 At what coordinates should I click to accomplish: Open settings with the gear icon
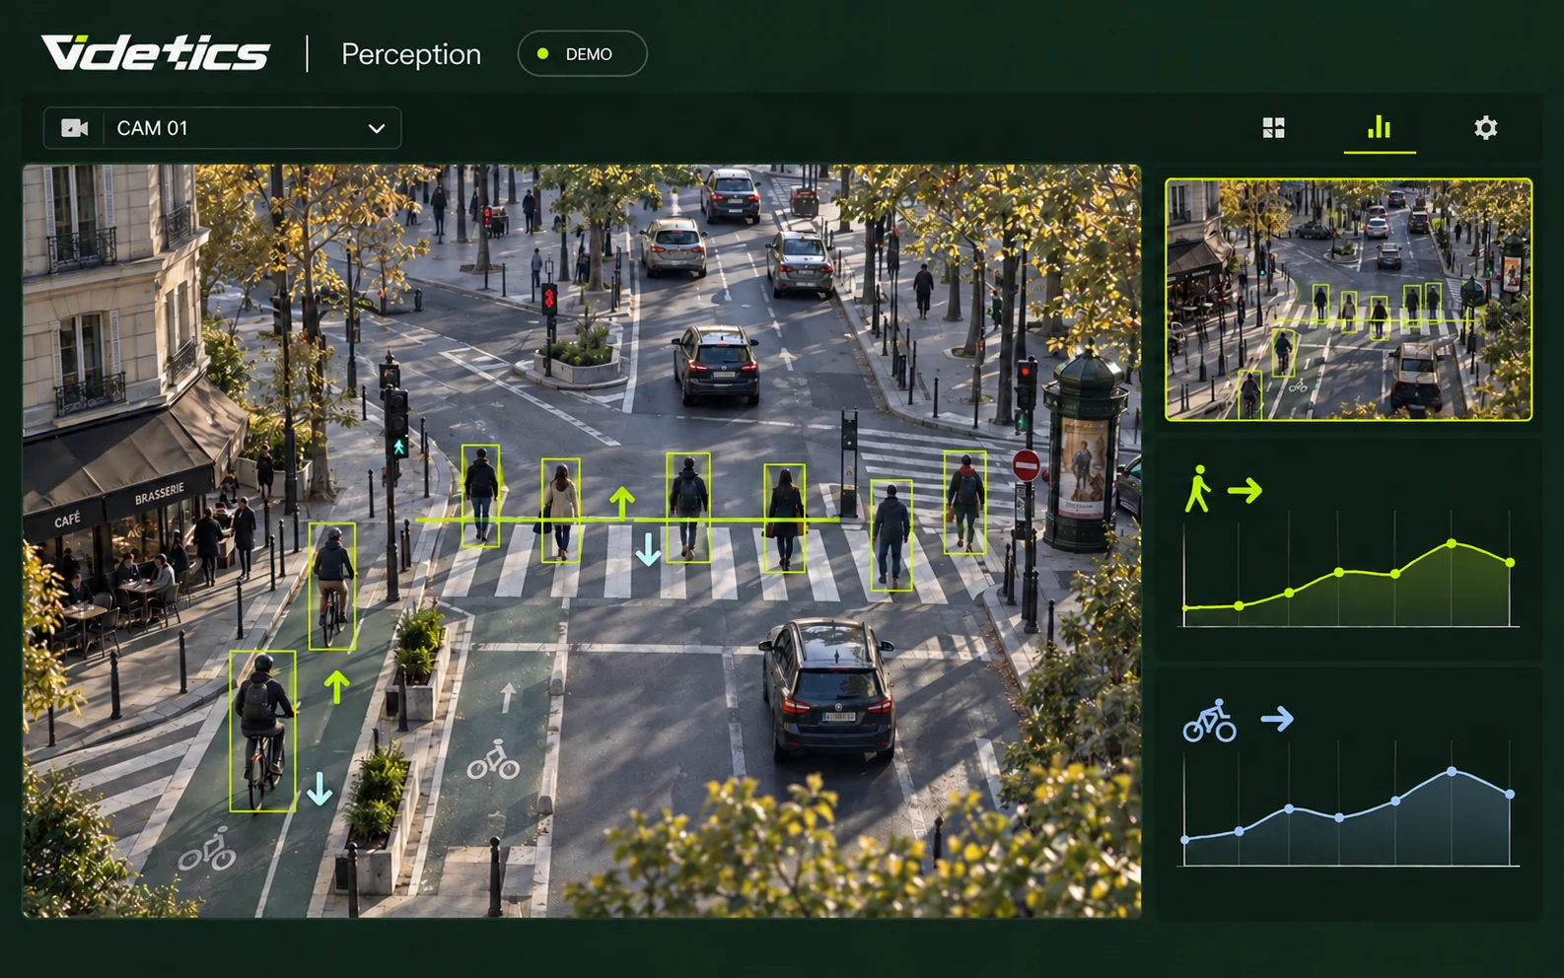click(x=1485, y=127)
